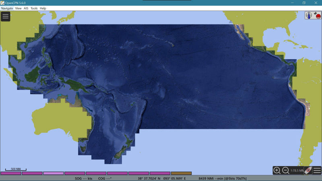Select the light pink chart bar segment
The width and height of the screenshot is (322, 181).
[x=54, y=173]
